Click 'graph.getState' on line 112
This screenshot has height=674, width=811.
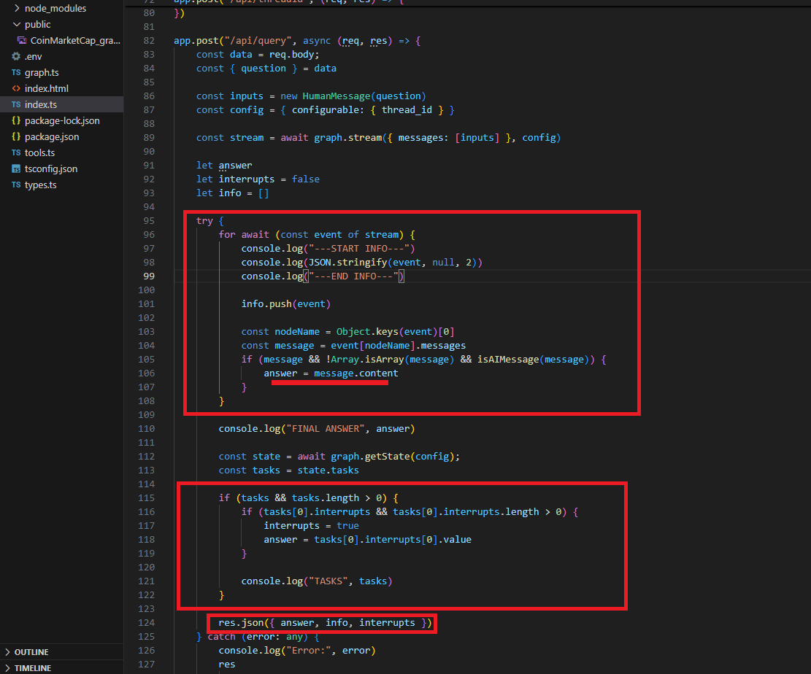[370, 457]
